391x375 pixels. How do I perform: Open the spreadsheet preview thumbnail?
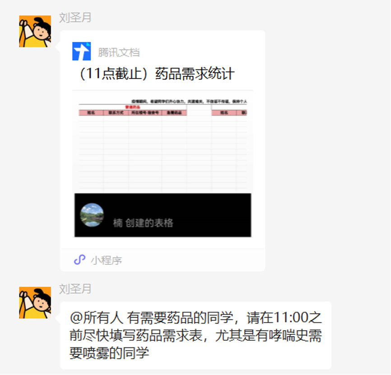click(x=163, y=142)
